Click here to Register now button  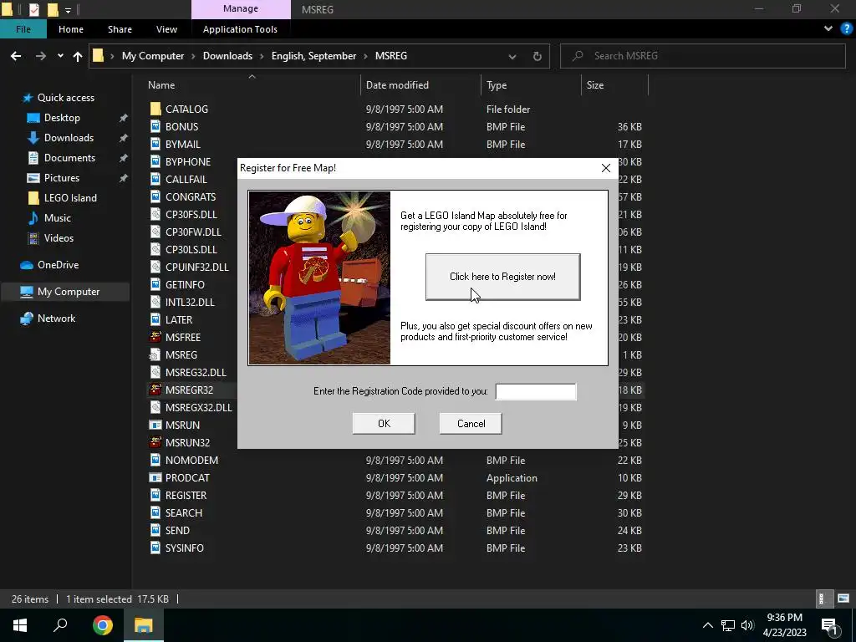coord(502,277)
